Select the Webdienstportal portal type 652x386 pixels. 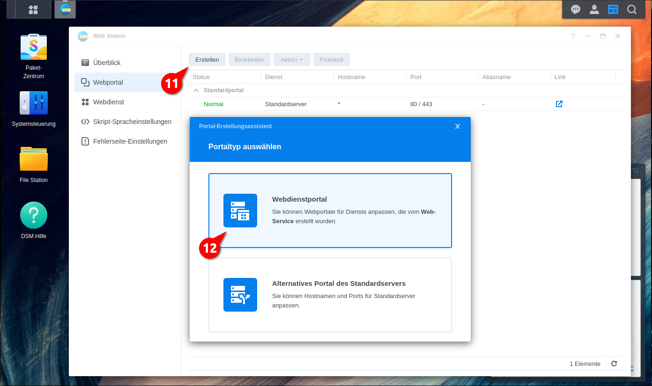330,211
